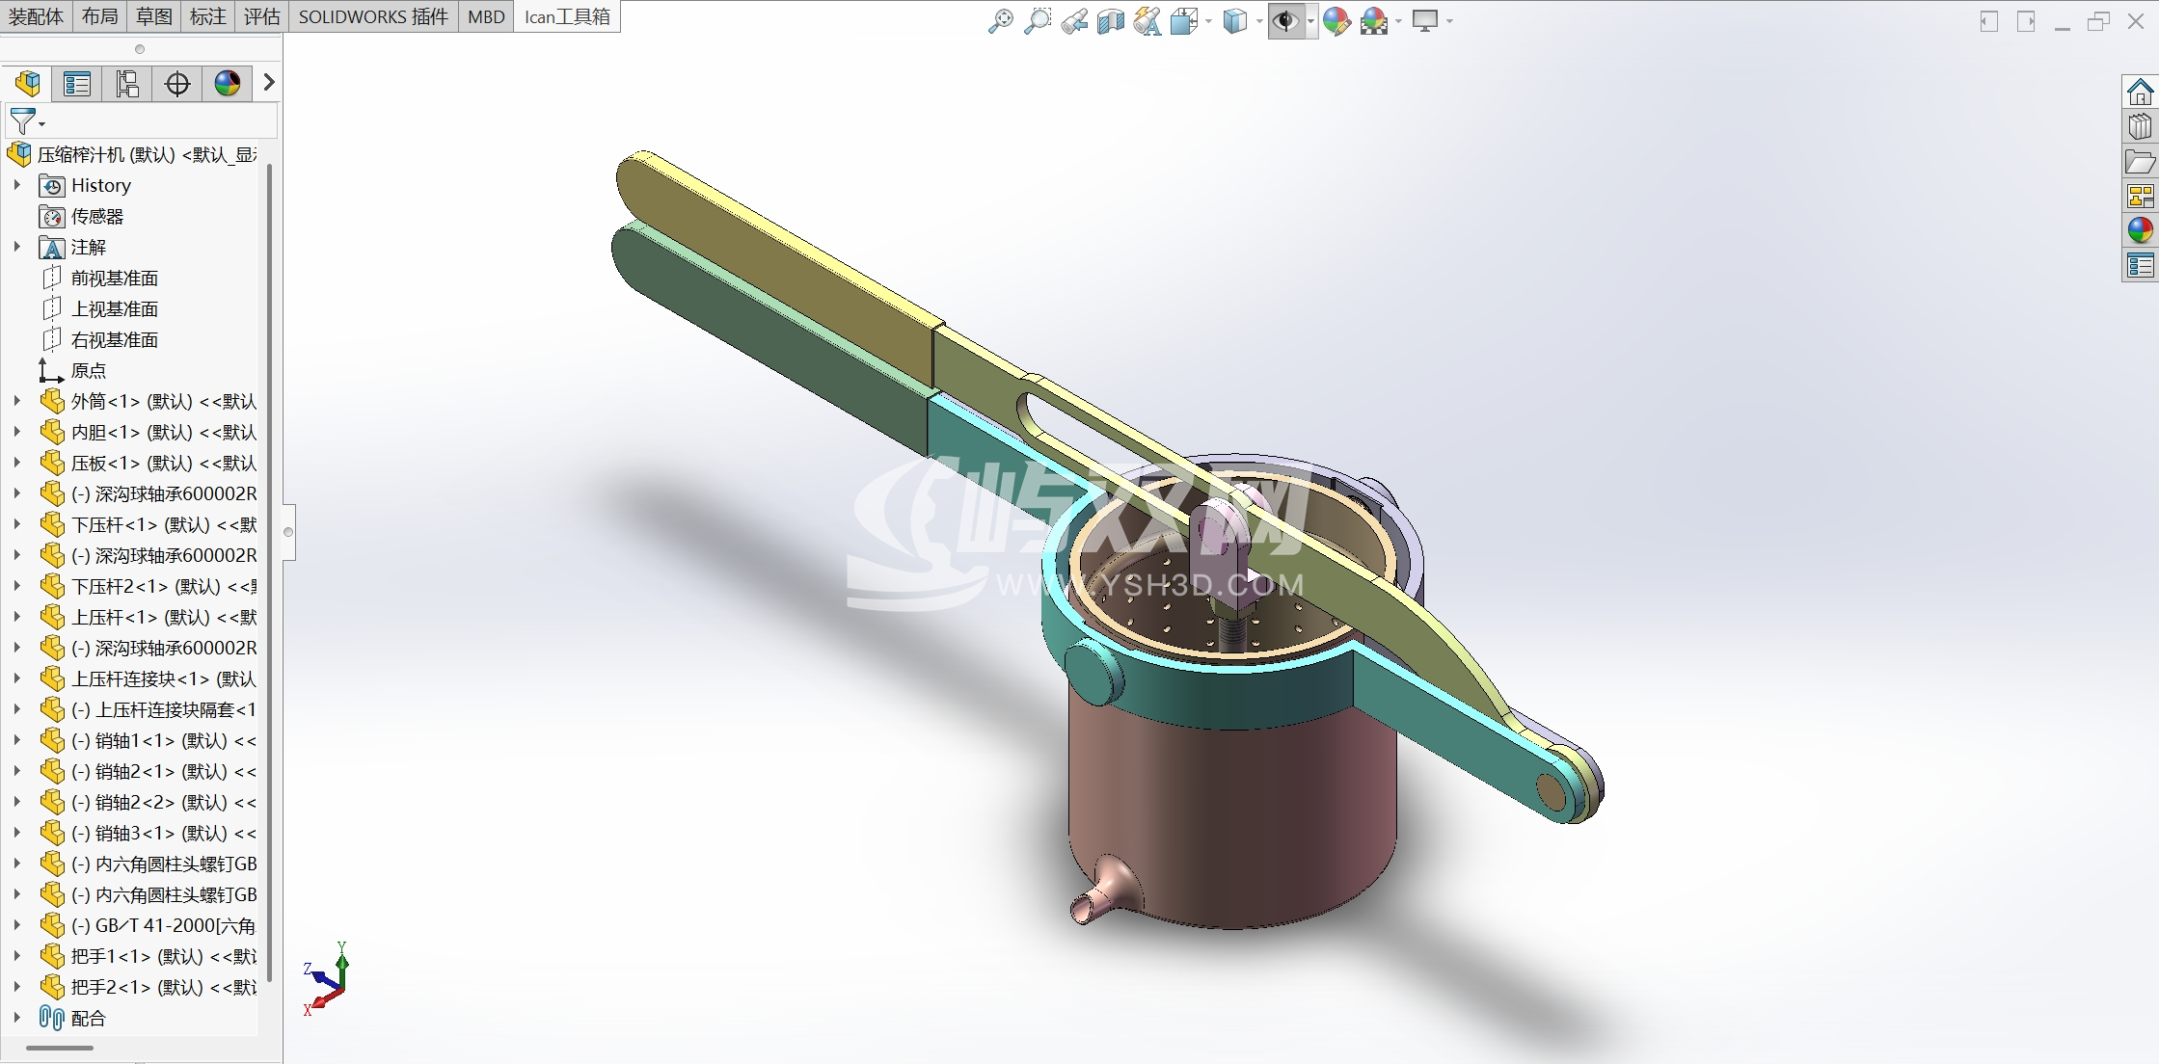
Task: Select the 外筒<1> component in tree
Action: click(162, 401)
